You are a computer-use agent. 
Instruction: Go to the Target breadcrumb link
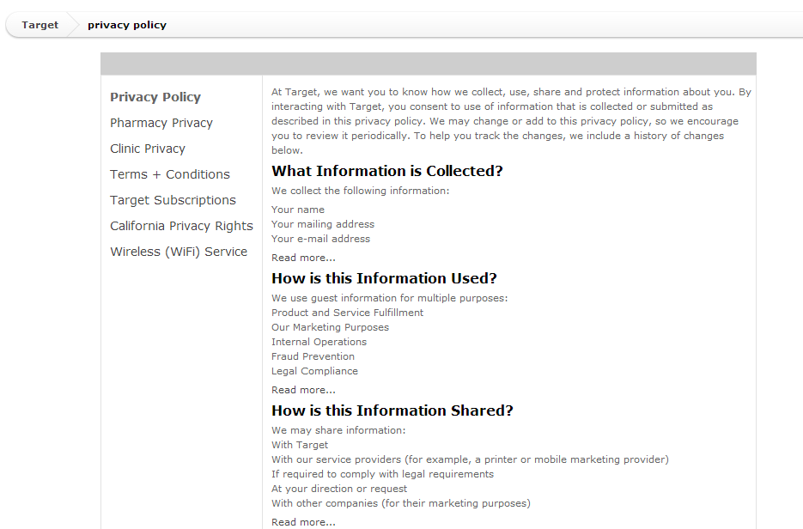[40, 25]
